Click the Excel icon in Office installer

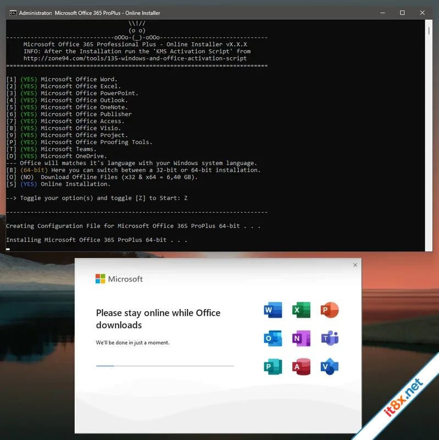point(301,310)
